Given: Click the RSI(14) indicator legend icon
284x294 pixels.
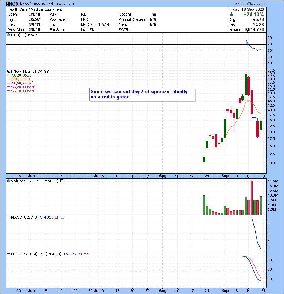Looking at the screenshot, I should (x=8, y=35).
